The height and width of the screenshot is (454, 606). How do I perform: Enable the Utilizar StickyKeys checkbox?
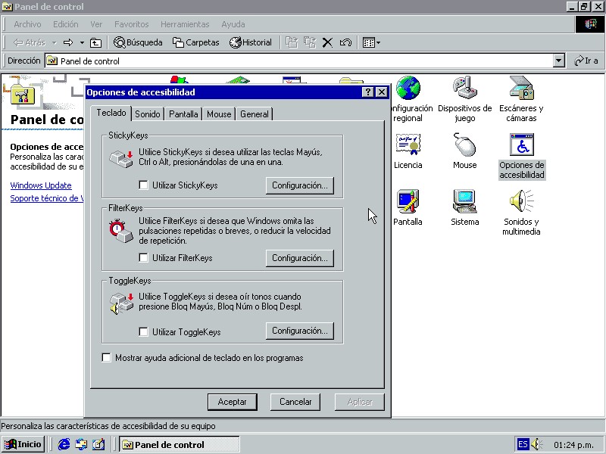point(143,185)
